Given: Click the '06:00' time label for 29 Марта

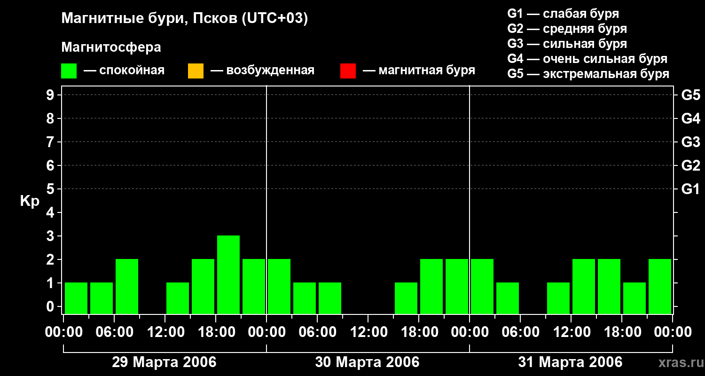Looking at the screenshot, I should 114,332.
